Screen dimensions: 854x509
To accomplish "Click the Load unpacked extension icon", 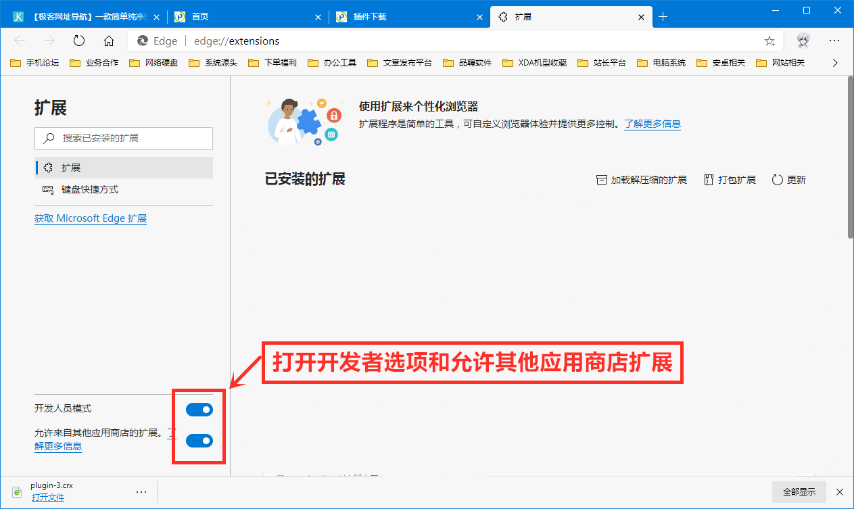I will tap(601, 179).
